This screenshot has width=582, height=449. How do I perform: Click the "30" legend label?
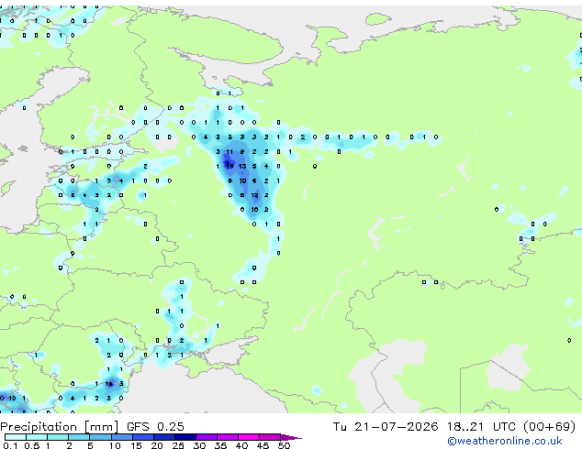coord(199,445)
